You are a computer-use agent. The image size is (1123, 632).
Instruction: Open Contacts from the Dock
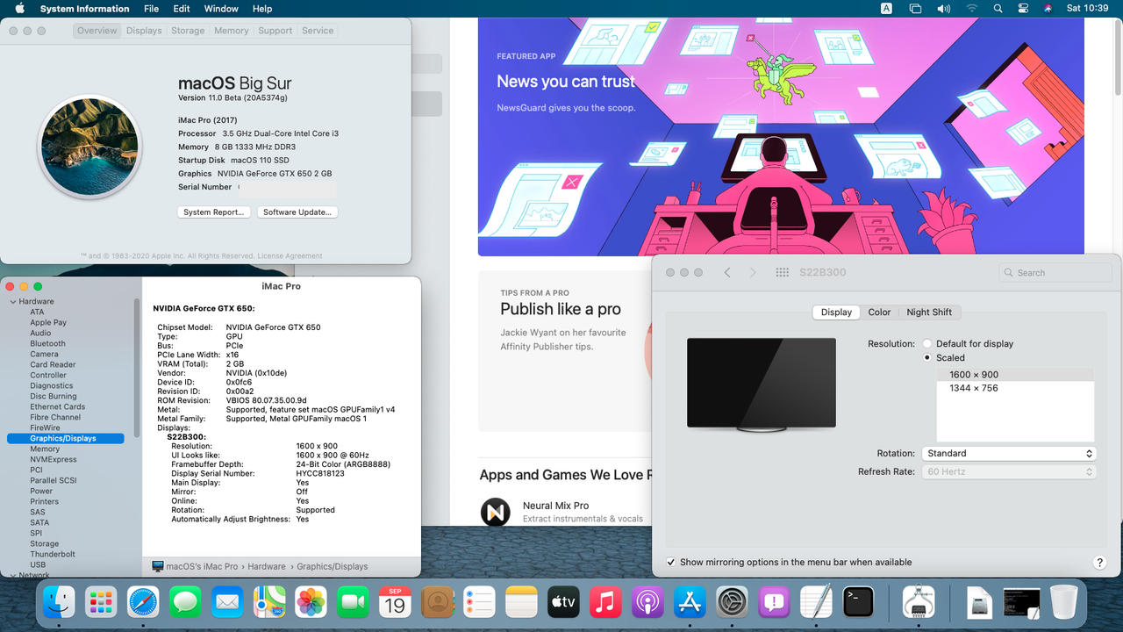[437, 602]
